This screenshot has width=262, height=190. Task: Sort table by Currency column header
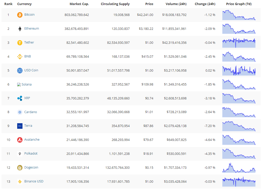click(25, 4)
